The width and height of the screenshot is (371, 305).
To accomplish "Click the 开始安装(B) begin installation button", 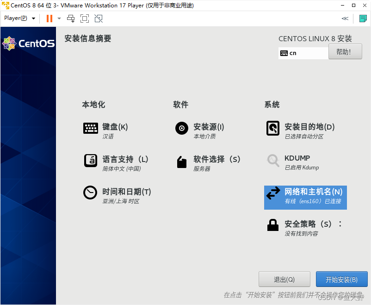I will pos(342,279).
